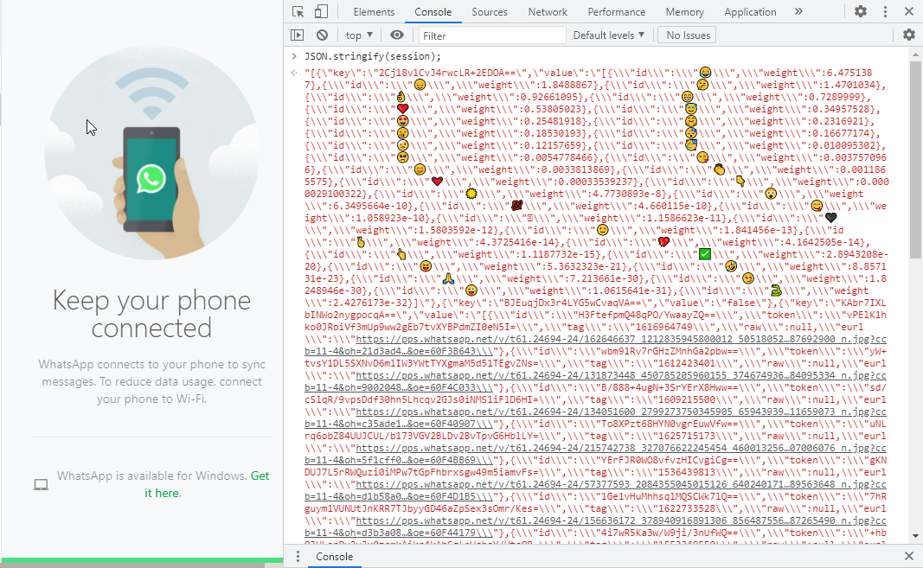Select the Console tab in the top bar
923x568 pixels.
(433, 12)
